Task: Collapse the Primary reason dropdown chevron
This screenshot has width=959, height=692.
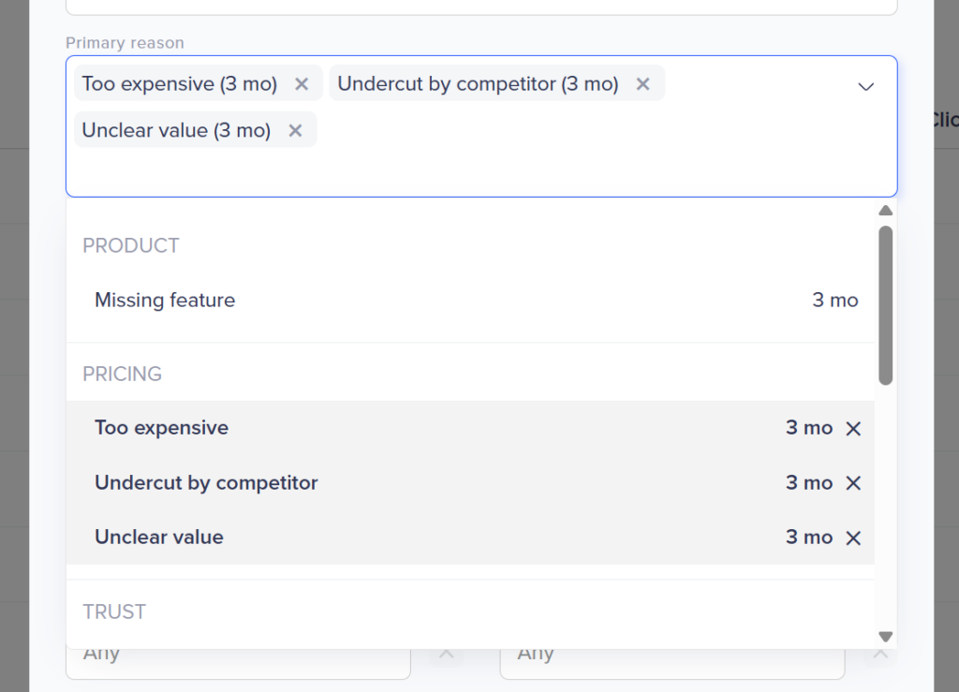Action: point(866,86)
